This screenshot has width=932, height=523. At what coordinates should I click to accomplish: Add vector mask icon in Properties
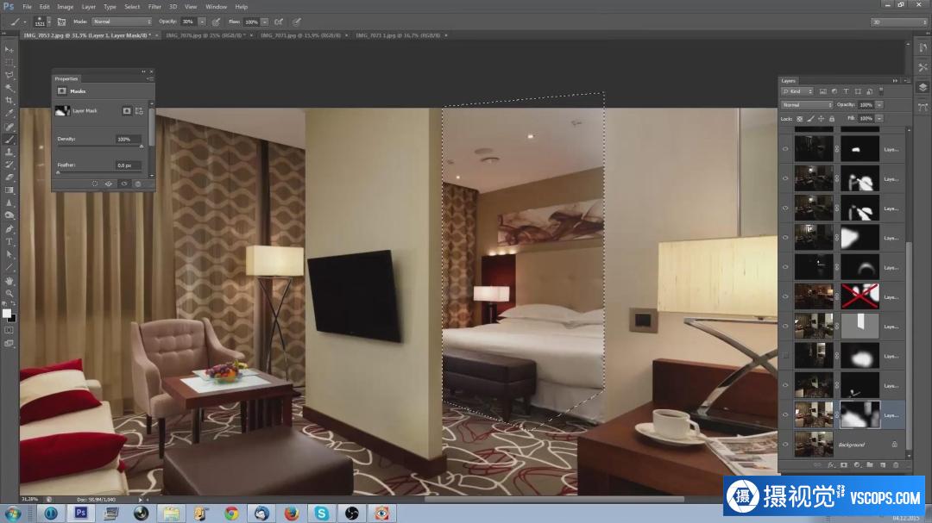click(139, 111)
